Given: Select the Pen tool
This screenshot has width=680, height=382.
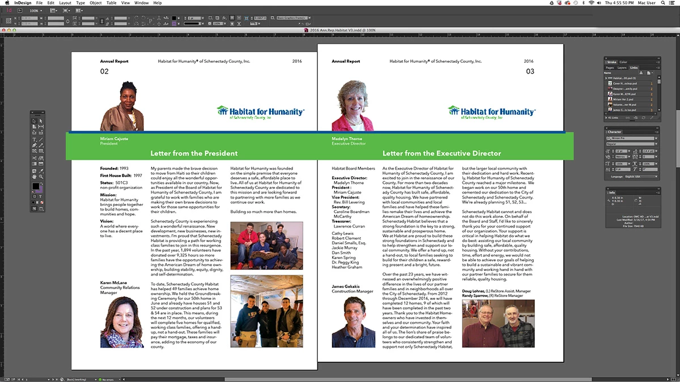Looking at the screenshot, I should 34,145.
